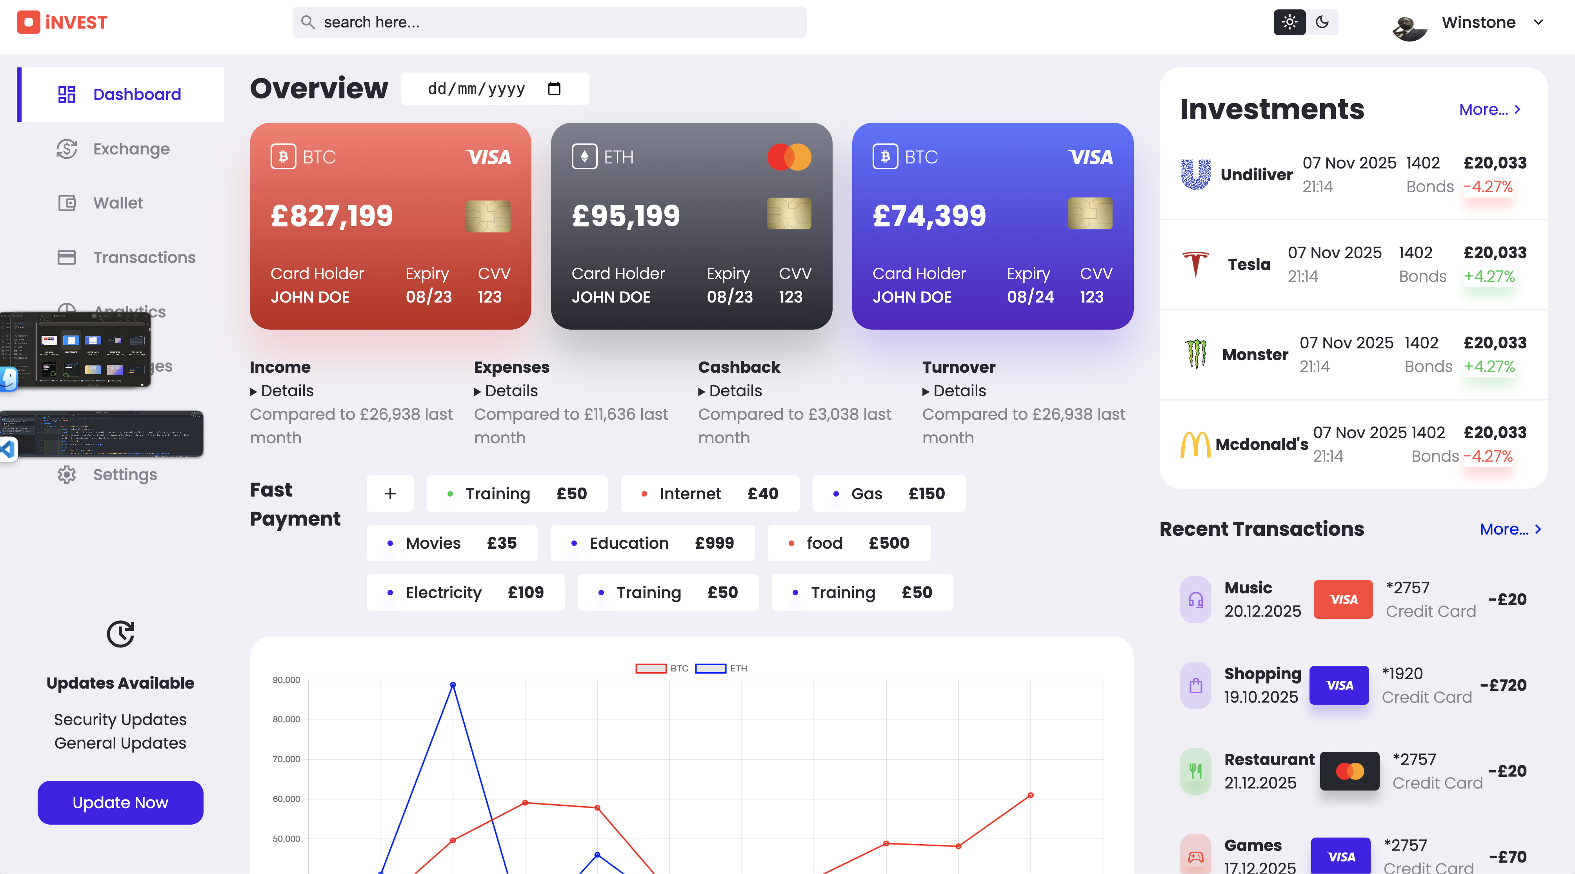Image resolution: width=1575 pixels, height=874 pixels.
Task: Open the Tesla investment row name
Action: (1249, 264)
